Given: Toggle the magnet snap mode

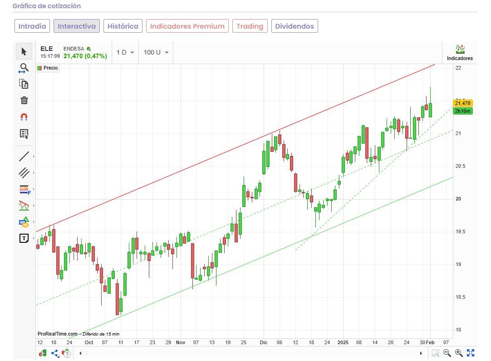Looking at the screenshot, I should click(24, 117).
